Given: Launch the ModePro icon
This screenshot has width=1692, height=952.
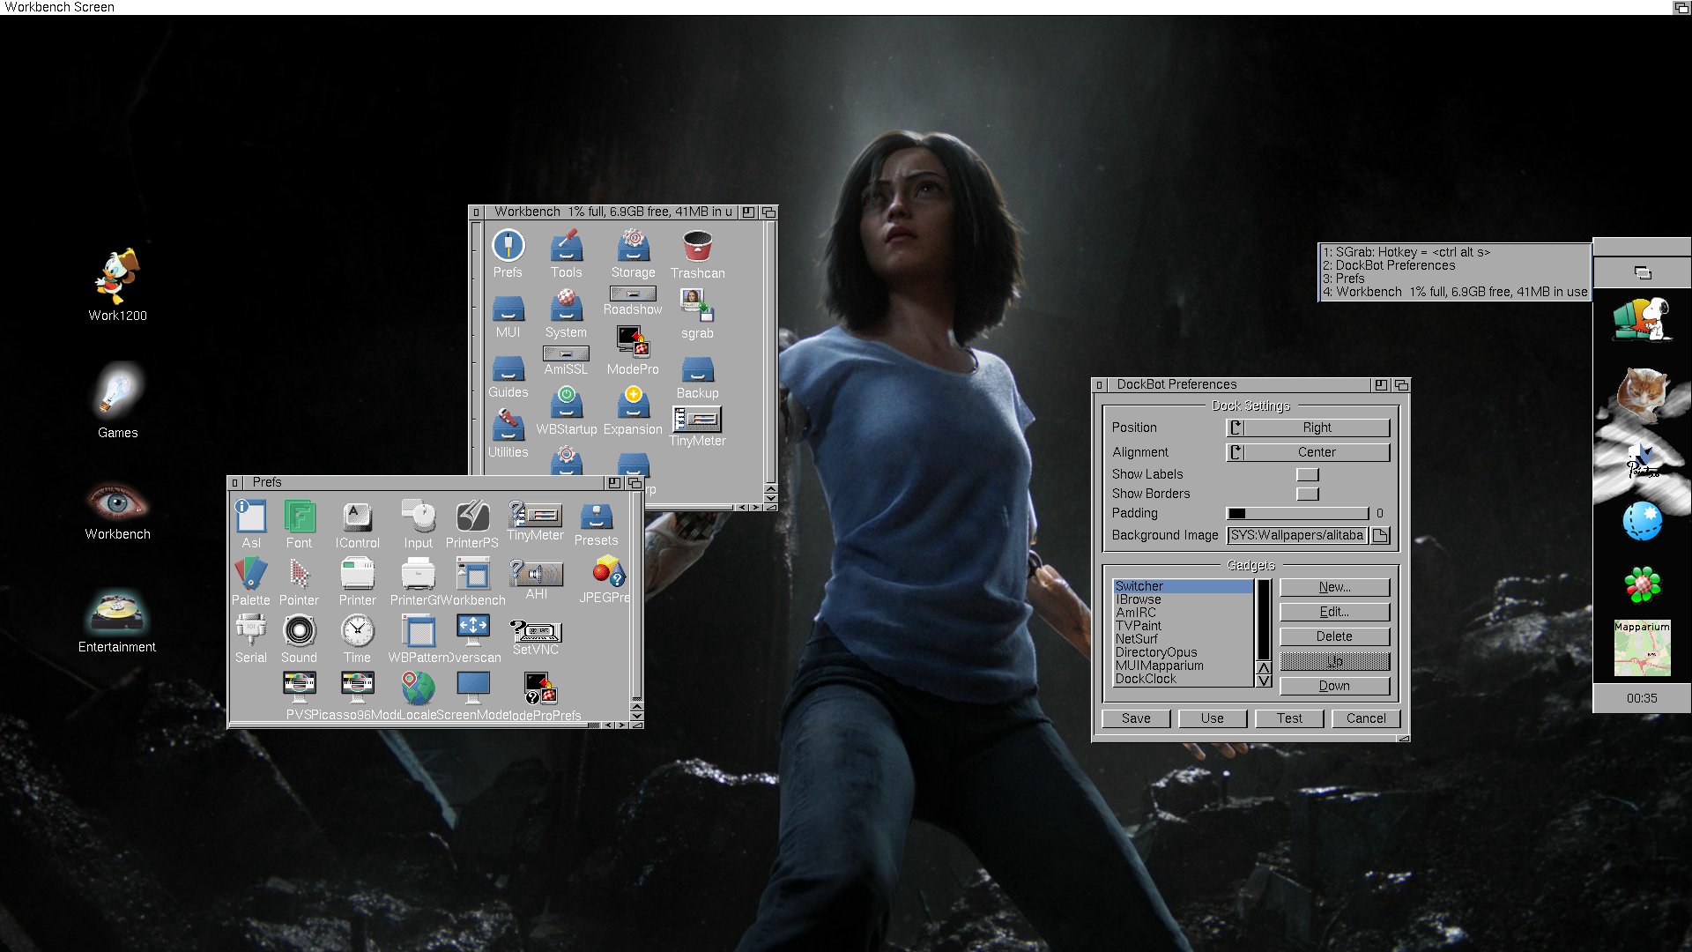Looking at the screenshot, I should point(633,350).
